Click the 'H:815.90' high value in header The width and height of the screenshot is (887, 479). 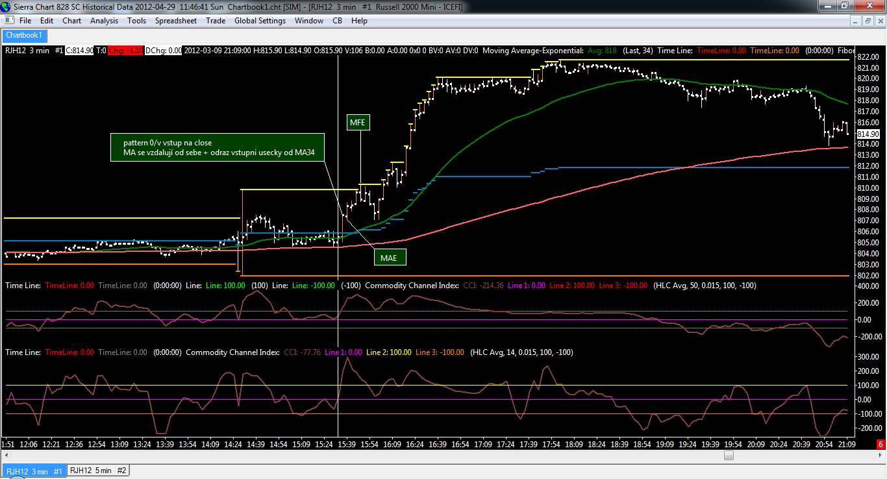pyautogui.click(x=269, y=50)
